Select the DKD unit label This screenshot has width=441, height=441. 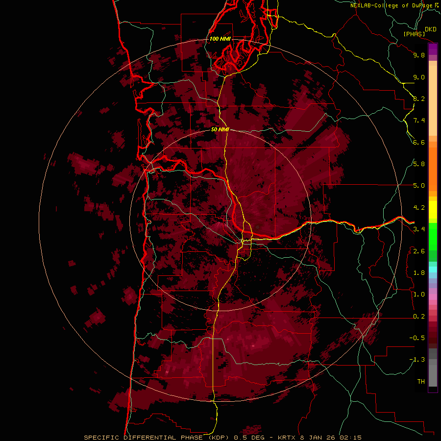click(431, 29)
